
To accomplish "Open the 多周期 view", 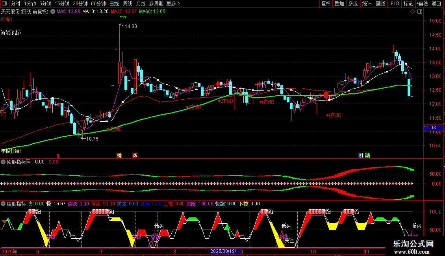I will tap(156, 4).
